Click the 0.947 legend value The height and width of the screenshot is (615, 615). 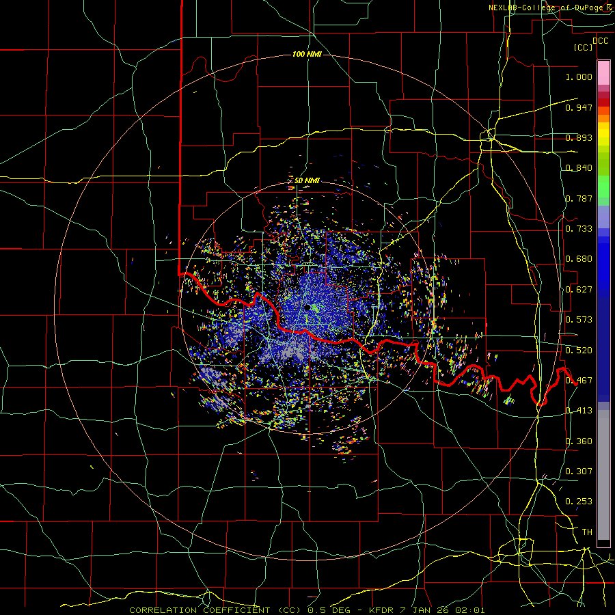pos(579,107)
